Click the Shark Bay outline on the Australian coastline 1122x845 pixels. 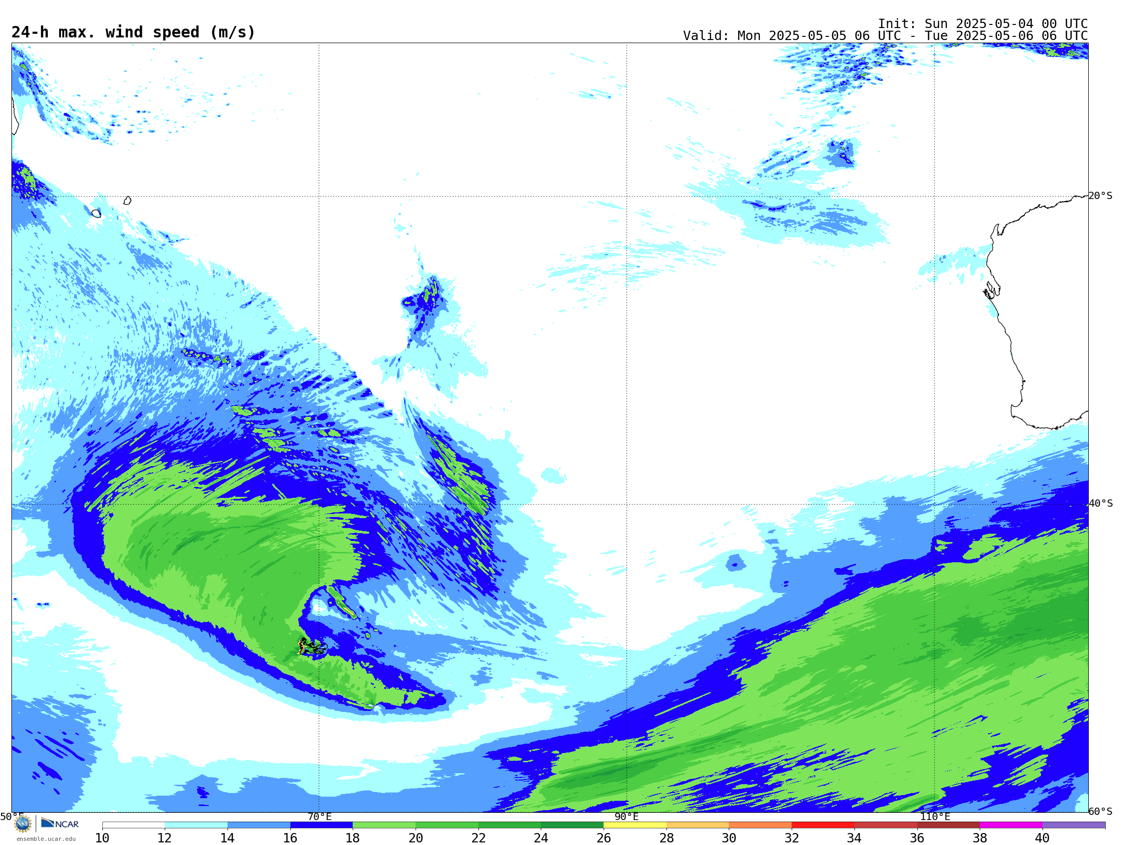click(992, 289)
